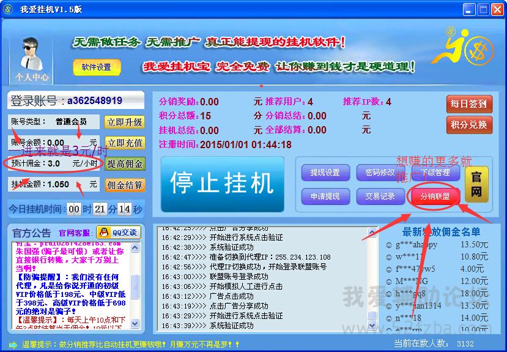507x352 pixels.
Task: Click log line 广告点击成功
Action: [x=208, y=296]
